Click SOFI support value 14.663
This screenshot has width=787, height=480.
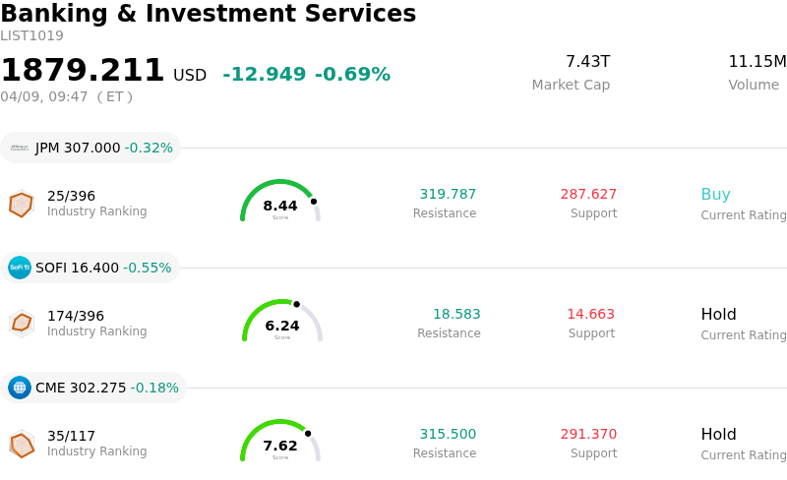click(590, 315)
